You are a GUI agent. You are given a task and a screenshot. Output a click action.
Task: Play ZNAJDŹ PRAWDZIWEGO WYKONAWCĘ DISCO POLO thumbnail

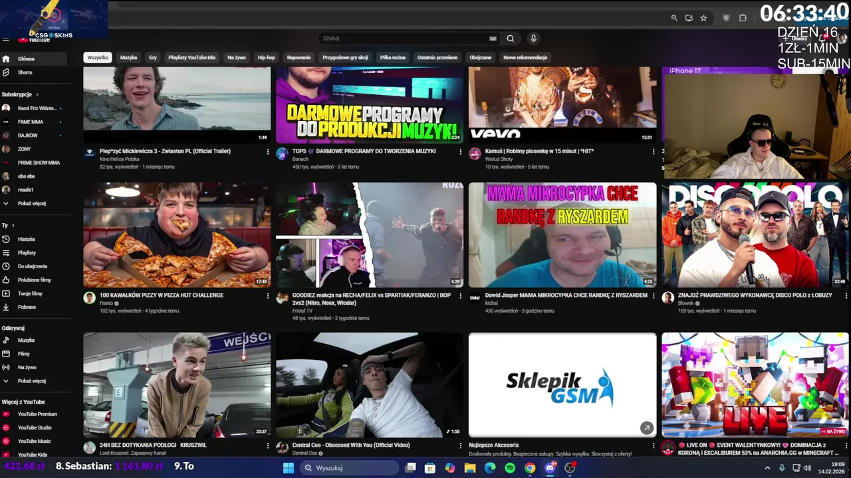click(x=755, y=235)
